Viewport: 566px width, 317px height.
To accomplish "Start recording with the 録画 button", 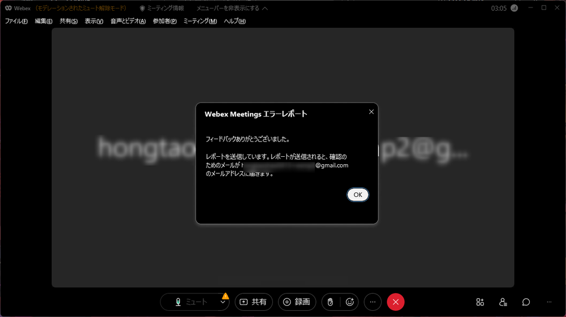I will pyautogui.click(x=297, y=302).
